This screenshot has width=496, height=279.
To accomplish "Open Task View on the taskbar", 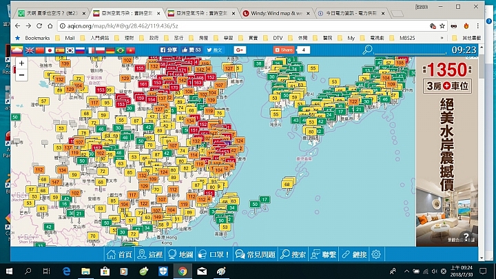I will (47, 271).
